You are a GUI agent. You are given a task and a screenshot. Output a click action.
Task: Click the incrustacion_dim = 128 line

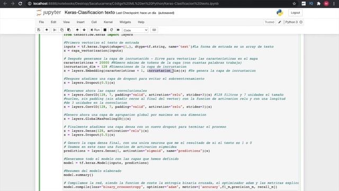[x=125, y=67]
